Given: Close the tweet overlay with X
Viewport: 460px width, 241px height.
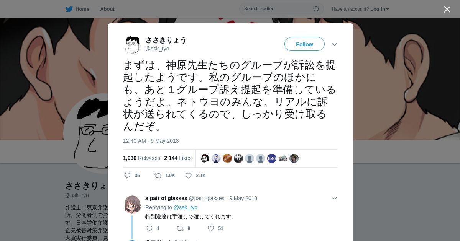Looking at the screenshot, I should 447,9.
